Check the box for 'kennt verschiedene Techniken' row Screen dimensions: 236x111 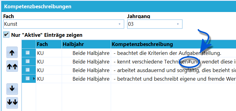tap(27, 61)
